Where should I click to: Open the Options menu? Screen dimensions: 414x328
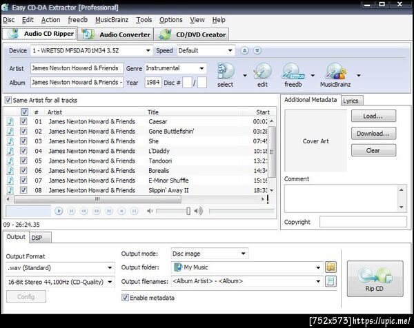(171, 20)
